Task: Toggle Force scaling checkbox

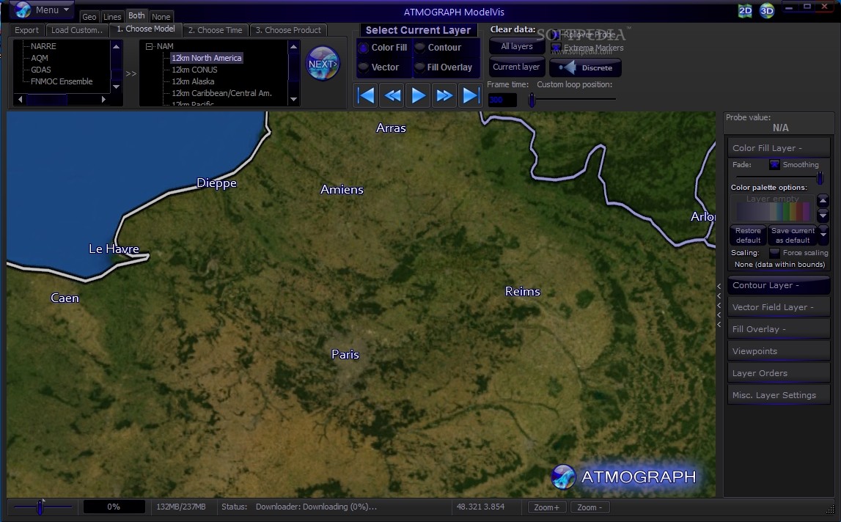Action: [774, 253]
